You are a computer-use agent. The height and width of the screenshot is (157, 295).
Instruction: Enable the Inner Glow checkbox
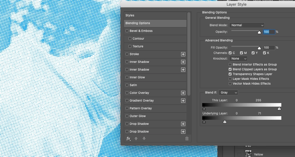(127, 77)
